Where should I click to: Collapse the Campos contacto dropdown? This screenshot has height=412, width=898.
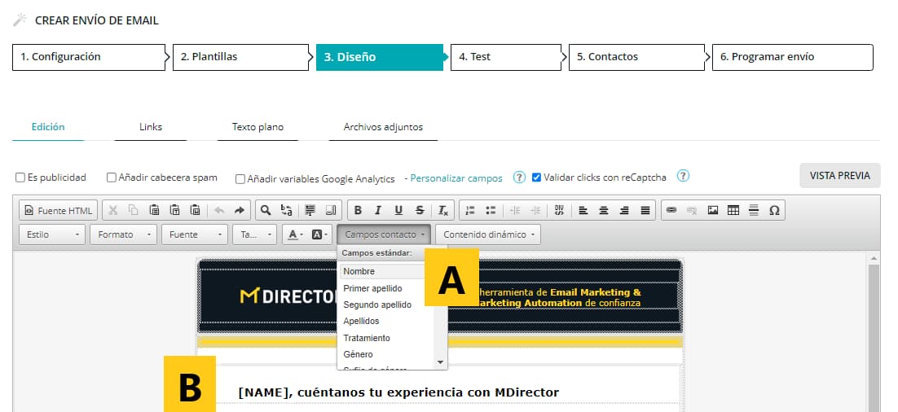(384, 234)
